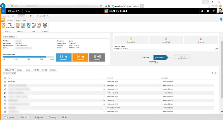Click the blue Time Registration progress bar
223x120 pixels.
pyautogui.click(x=25, y=57)
